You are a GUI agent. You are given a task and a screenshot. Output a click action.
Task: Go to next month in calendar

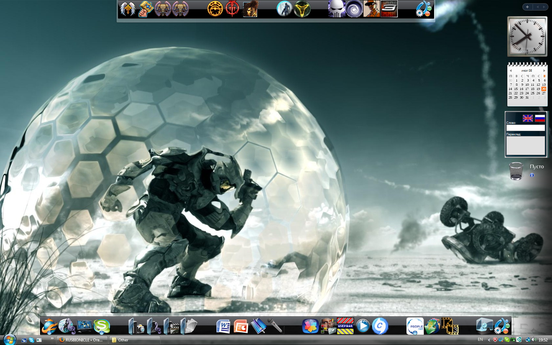(544, 71)
